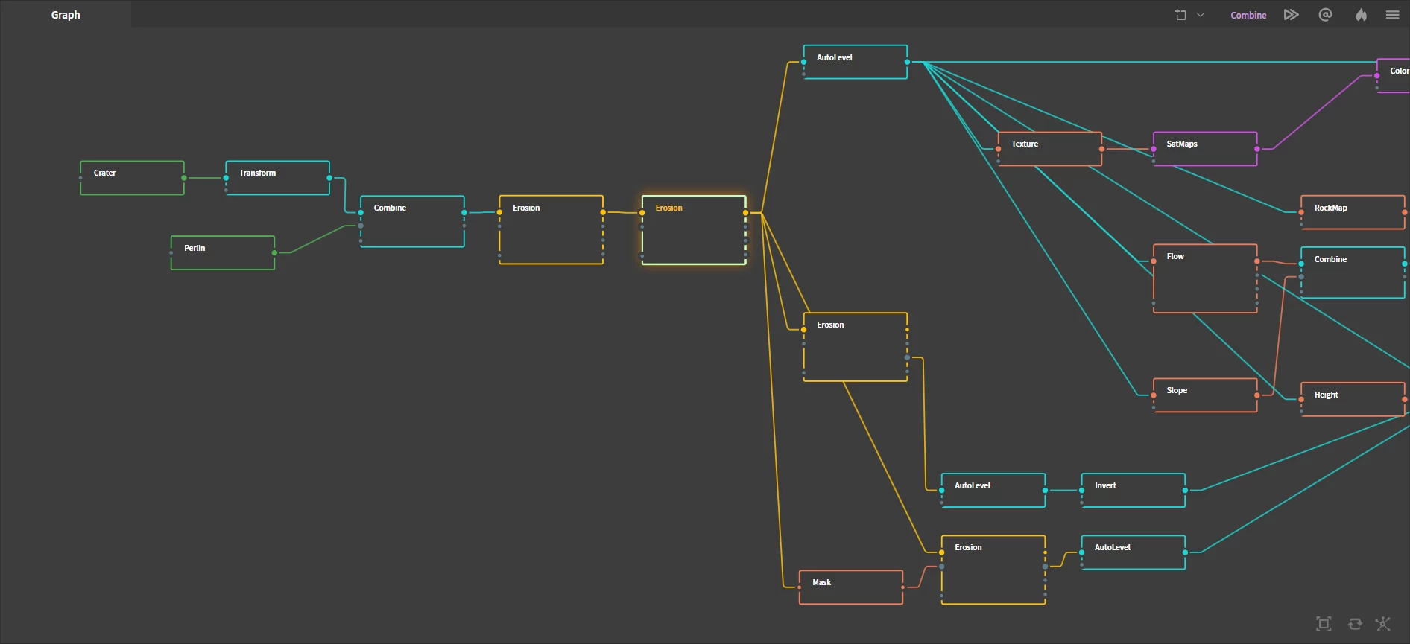
Task: Click the purple Combine label in toolbar
Action: [1248, 15]
